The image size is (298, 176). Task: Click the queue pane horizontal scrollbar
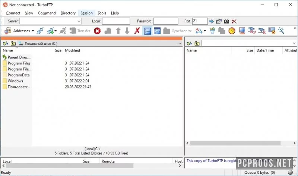(x=70, y=166)
